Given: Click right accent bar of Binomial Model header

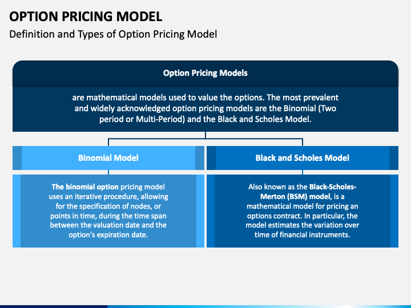Looking at the screenshot, I should (x=200, y=158).
